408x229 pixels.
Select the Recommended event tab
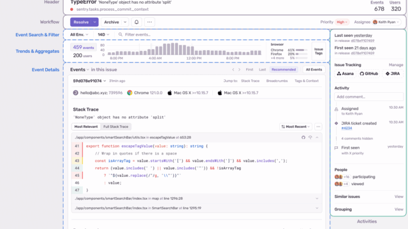point(284,69)
